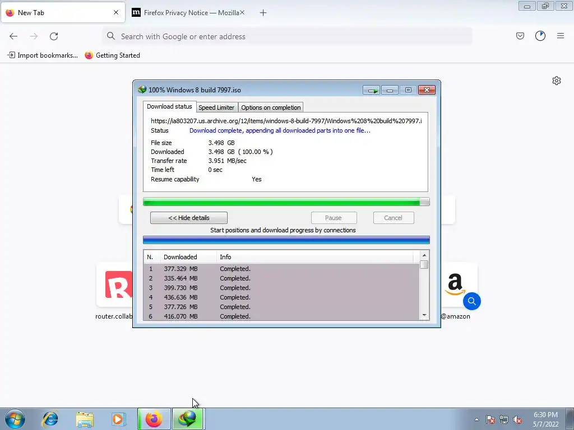Select connection row 436.636 MB
This screenshot has height=430, width=574.
[281, 297]
